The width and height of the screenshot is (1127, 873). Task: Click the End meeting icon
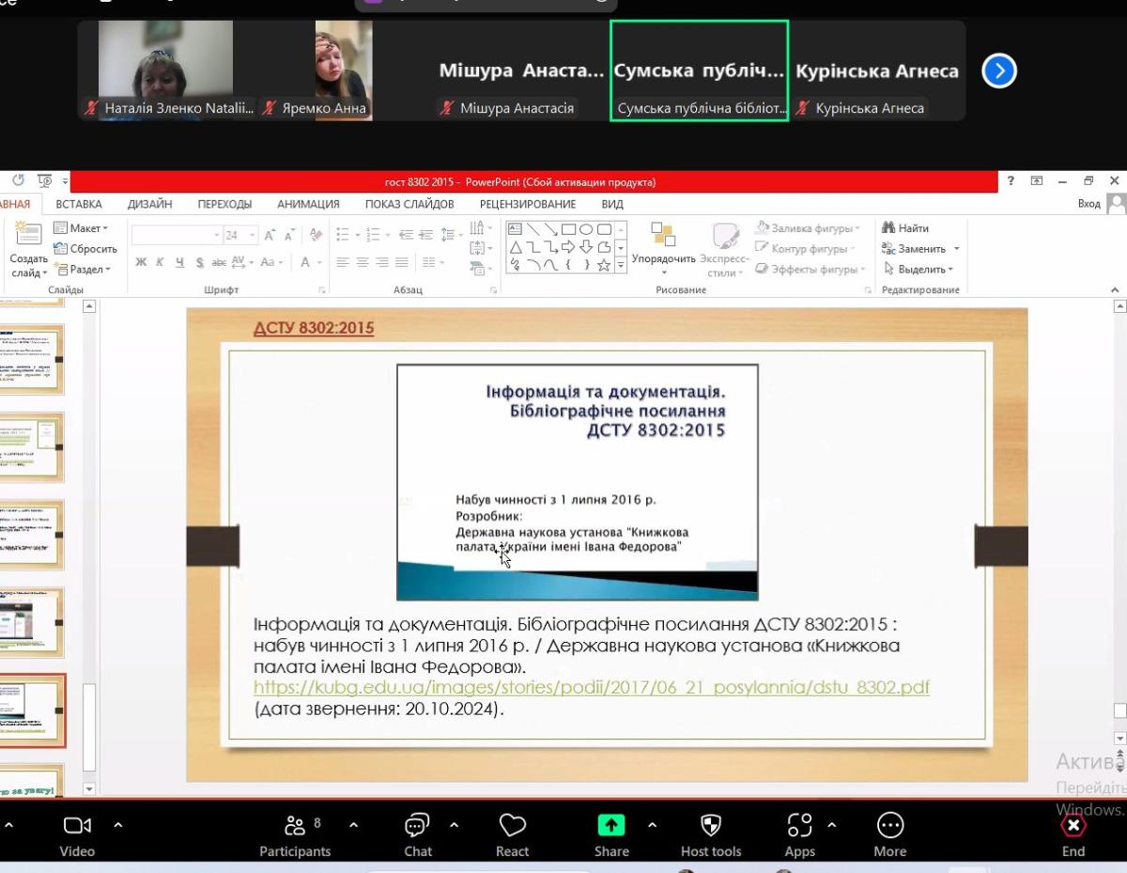(x=1073, y=826)
